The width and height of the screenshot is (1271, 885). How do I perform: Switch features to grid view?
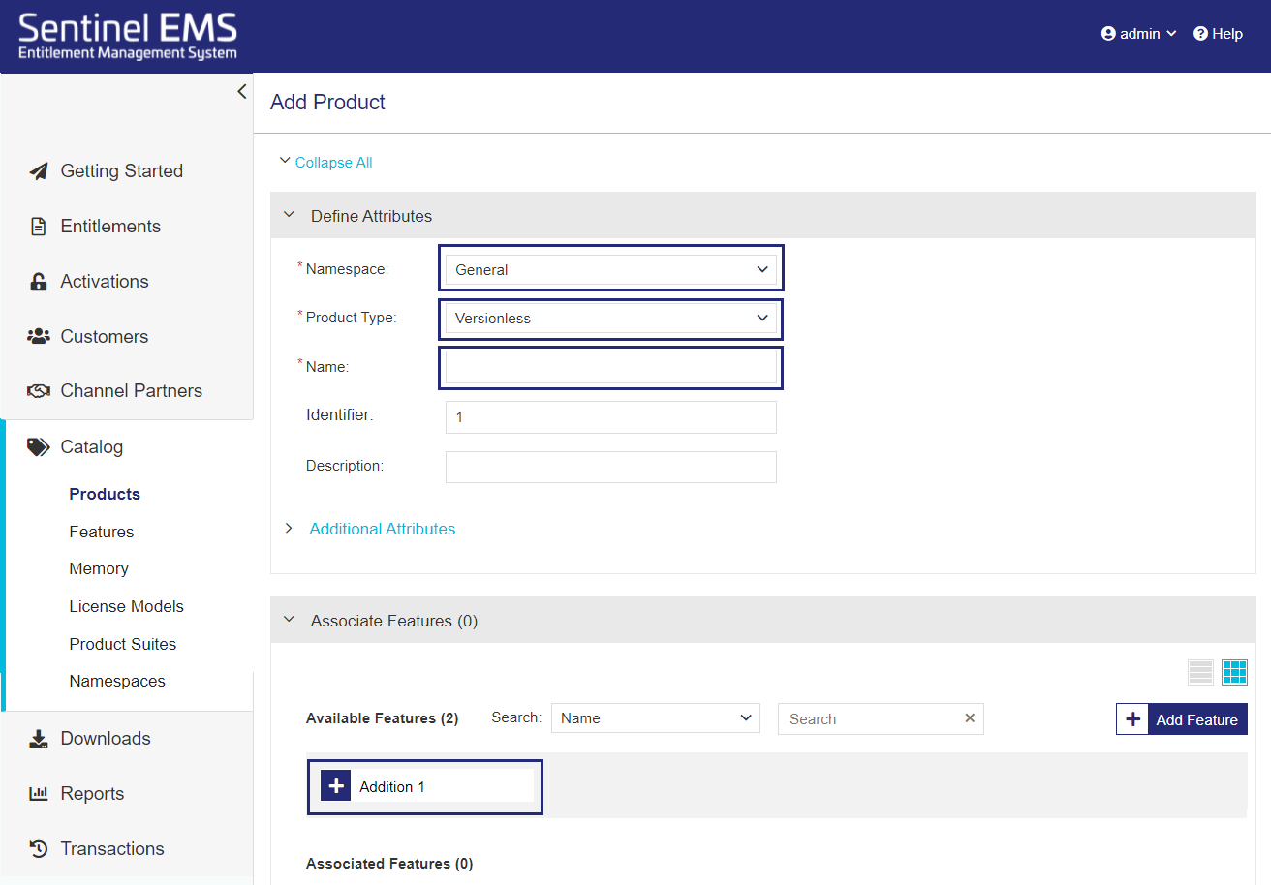(1235, 672)
